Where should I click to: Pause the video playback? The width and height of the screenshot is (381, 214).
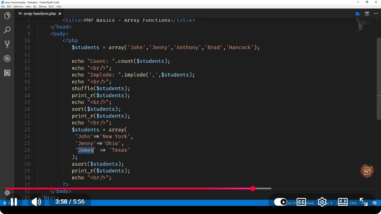pyautogui.click(x=14, y=201)
